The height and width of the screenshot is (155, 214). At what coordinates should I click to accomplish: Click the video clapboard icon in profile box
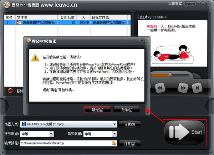24,124
